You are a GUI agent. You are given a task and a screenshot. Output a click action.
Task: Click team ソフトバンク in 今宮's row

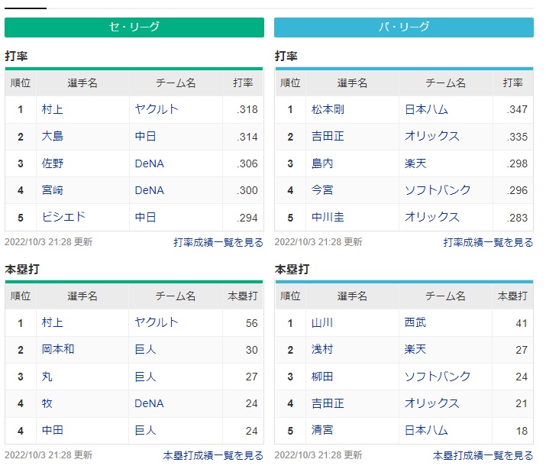(438, 190)
